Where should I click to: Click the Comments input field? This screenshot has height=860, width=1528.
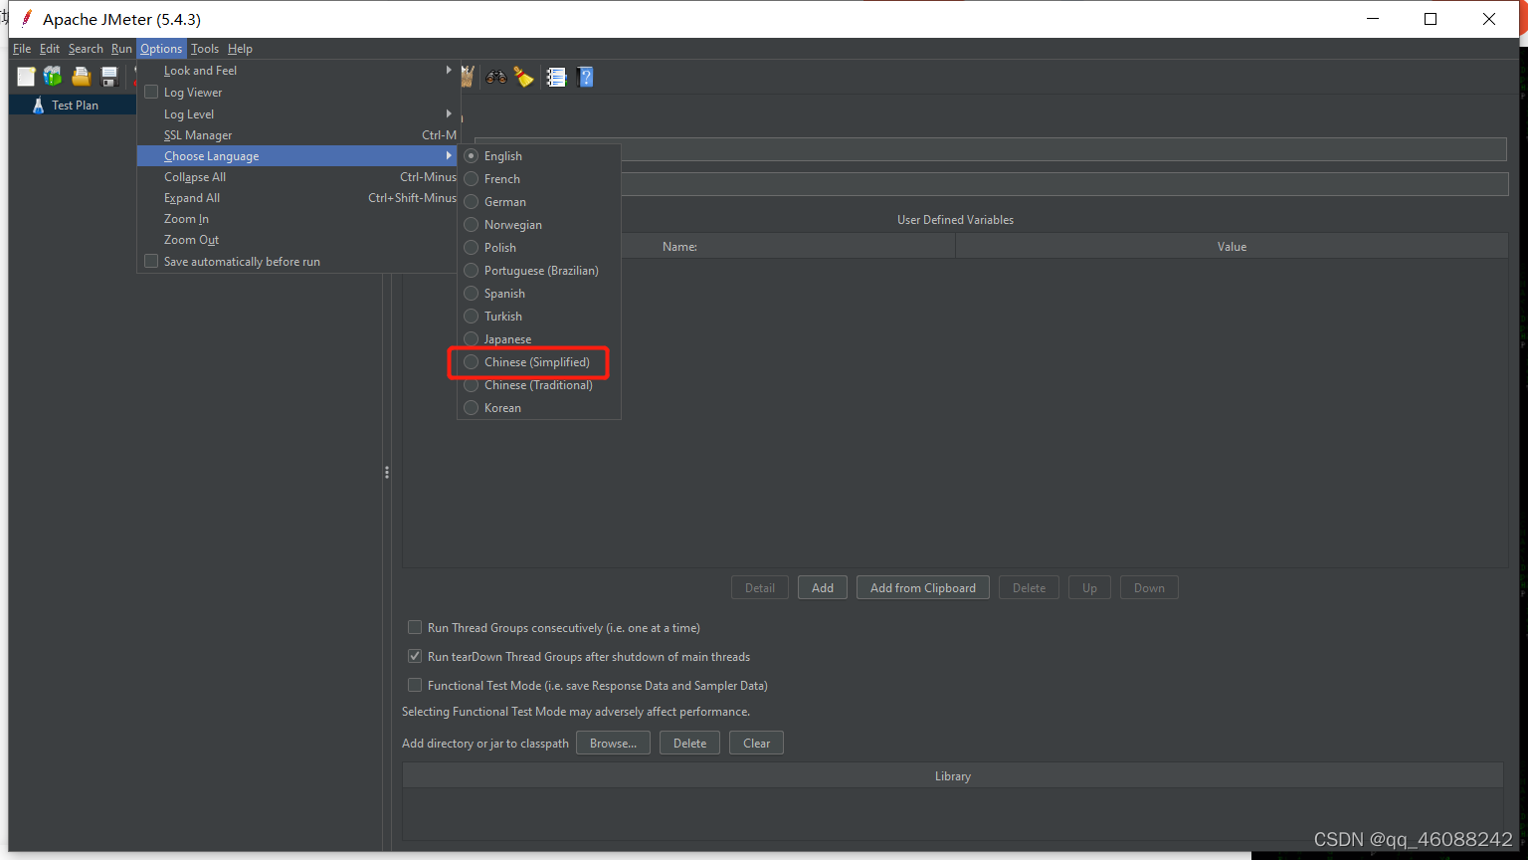click(x=1064, y=184)
